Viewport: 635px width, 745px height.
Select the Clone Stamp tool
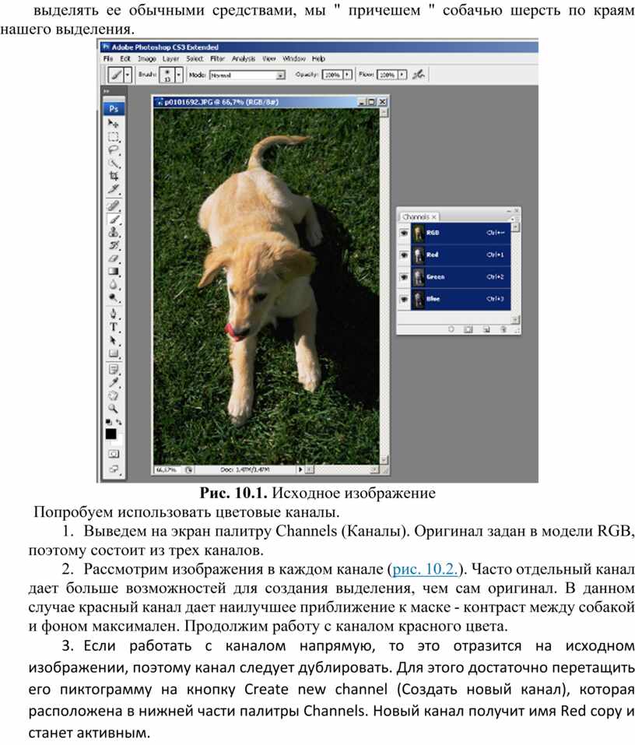(113, 232)
